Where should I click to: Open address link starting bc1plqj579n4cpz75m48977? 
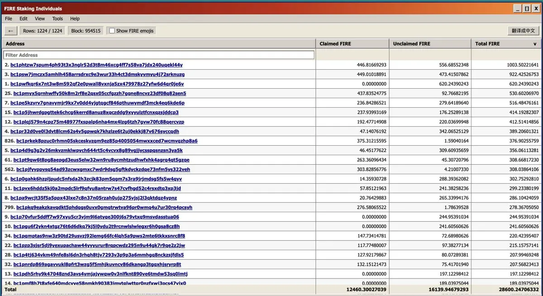[x=99, y=122]
